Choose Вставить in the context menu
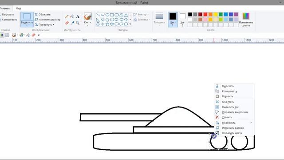This screenshot has width=284, height=160. point(234,96)
